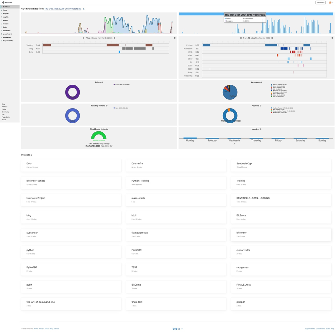Open the Dots-infra project card
Image resolution: width=336 pixels, height=336 pixels.
176,165
